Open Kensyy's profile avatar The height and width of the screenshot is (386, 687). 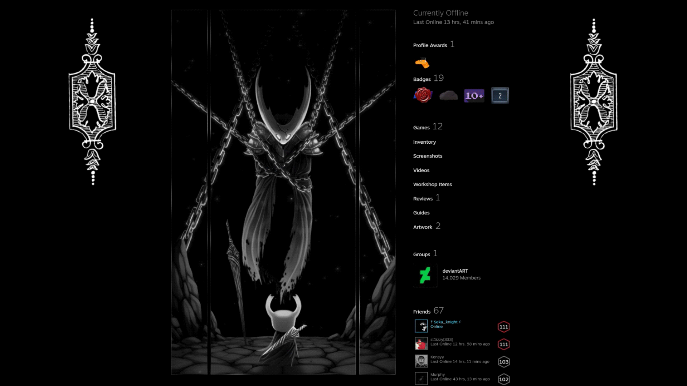tap(421, 361)
